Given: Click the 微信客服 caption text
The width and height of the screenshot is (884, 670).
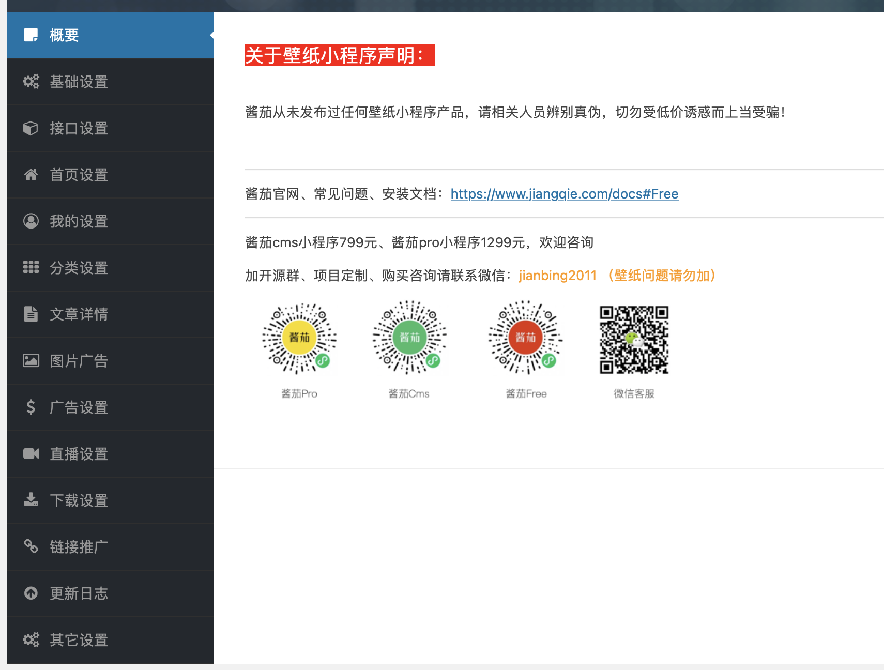Looking at the screenshot, I should (634, 394).
